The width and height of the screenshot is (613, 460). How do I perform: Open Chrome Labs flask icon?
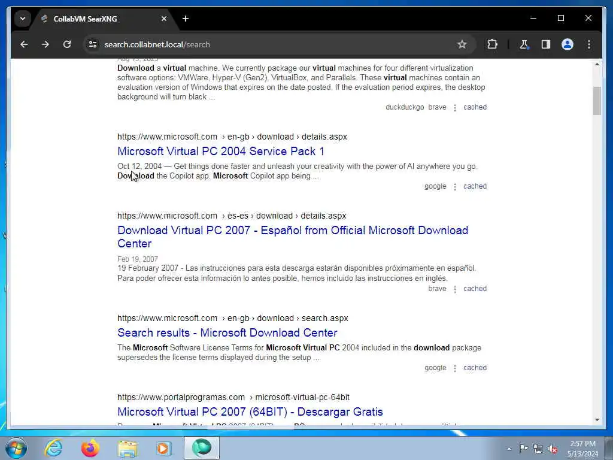coord(524,44)
